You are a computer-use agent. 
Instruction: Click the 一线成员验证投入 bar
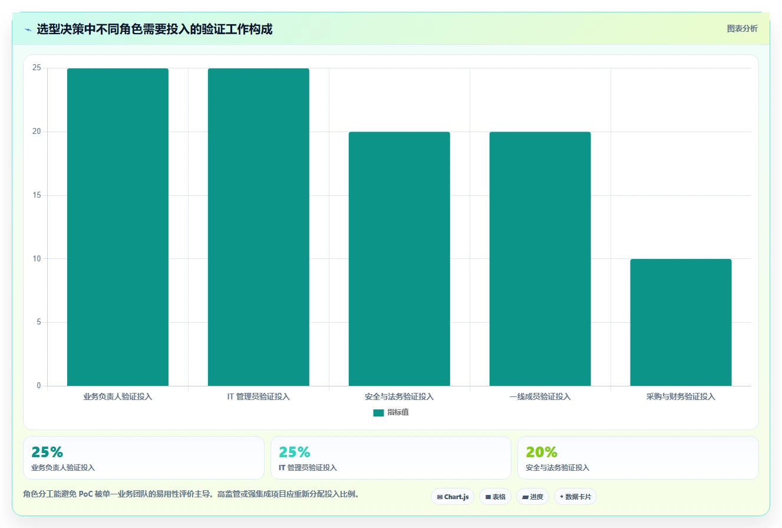[x=540, y=259]
